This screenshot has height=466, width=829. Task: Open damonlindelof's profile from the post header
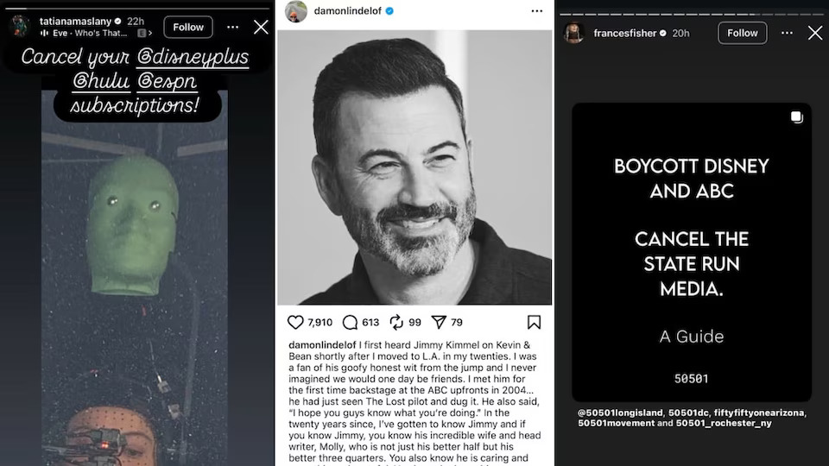pyautogui.click(x=347, y=11)
